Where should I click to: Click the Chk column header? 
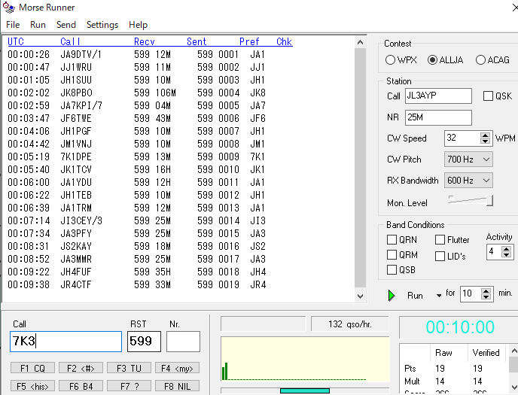[x=284, y=41]
